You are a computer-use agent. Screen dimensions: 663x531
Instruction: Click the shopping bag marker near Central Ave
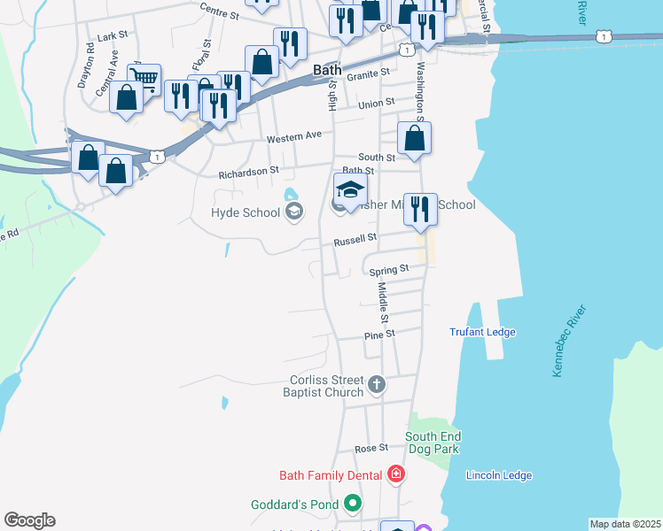tap(126, 97)
